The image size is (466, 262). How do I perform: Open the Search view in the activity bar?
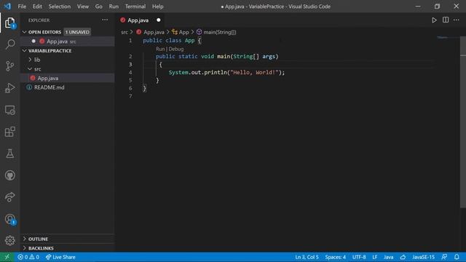pyautogui.click(x=9, y=44)
